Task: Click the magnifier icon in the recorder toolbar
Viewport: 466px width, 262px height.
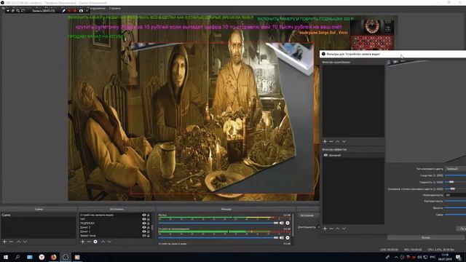Action: [x=17, y=11]
